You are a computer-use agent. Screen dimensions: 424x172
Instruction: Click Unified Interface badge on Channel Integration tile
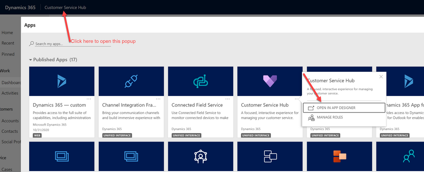tap(117, 135)
